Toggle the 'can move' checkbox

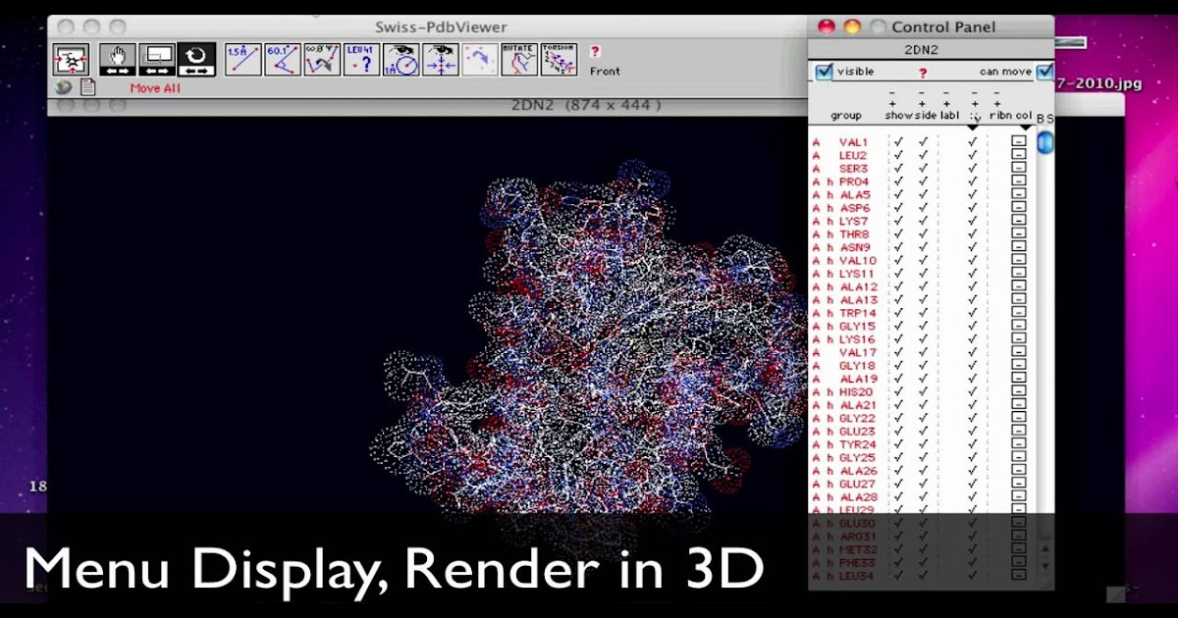coord(1044,72)
